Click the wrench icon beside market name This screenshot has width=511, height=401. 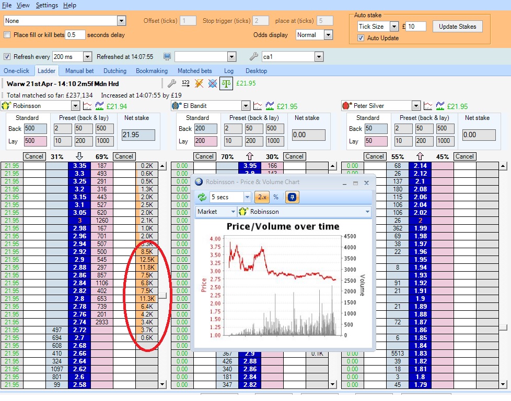click(x=171, y=83)
